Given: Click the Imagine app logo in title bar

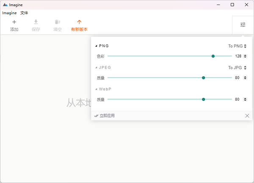Looking at the screenshot, I should pyautogui.click(x=5, y=5).
